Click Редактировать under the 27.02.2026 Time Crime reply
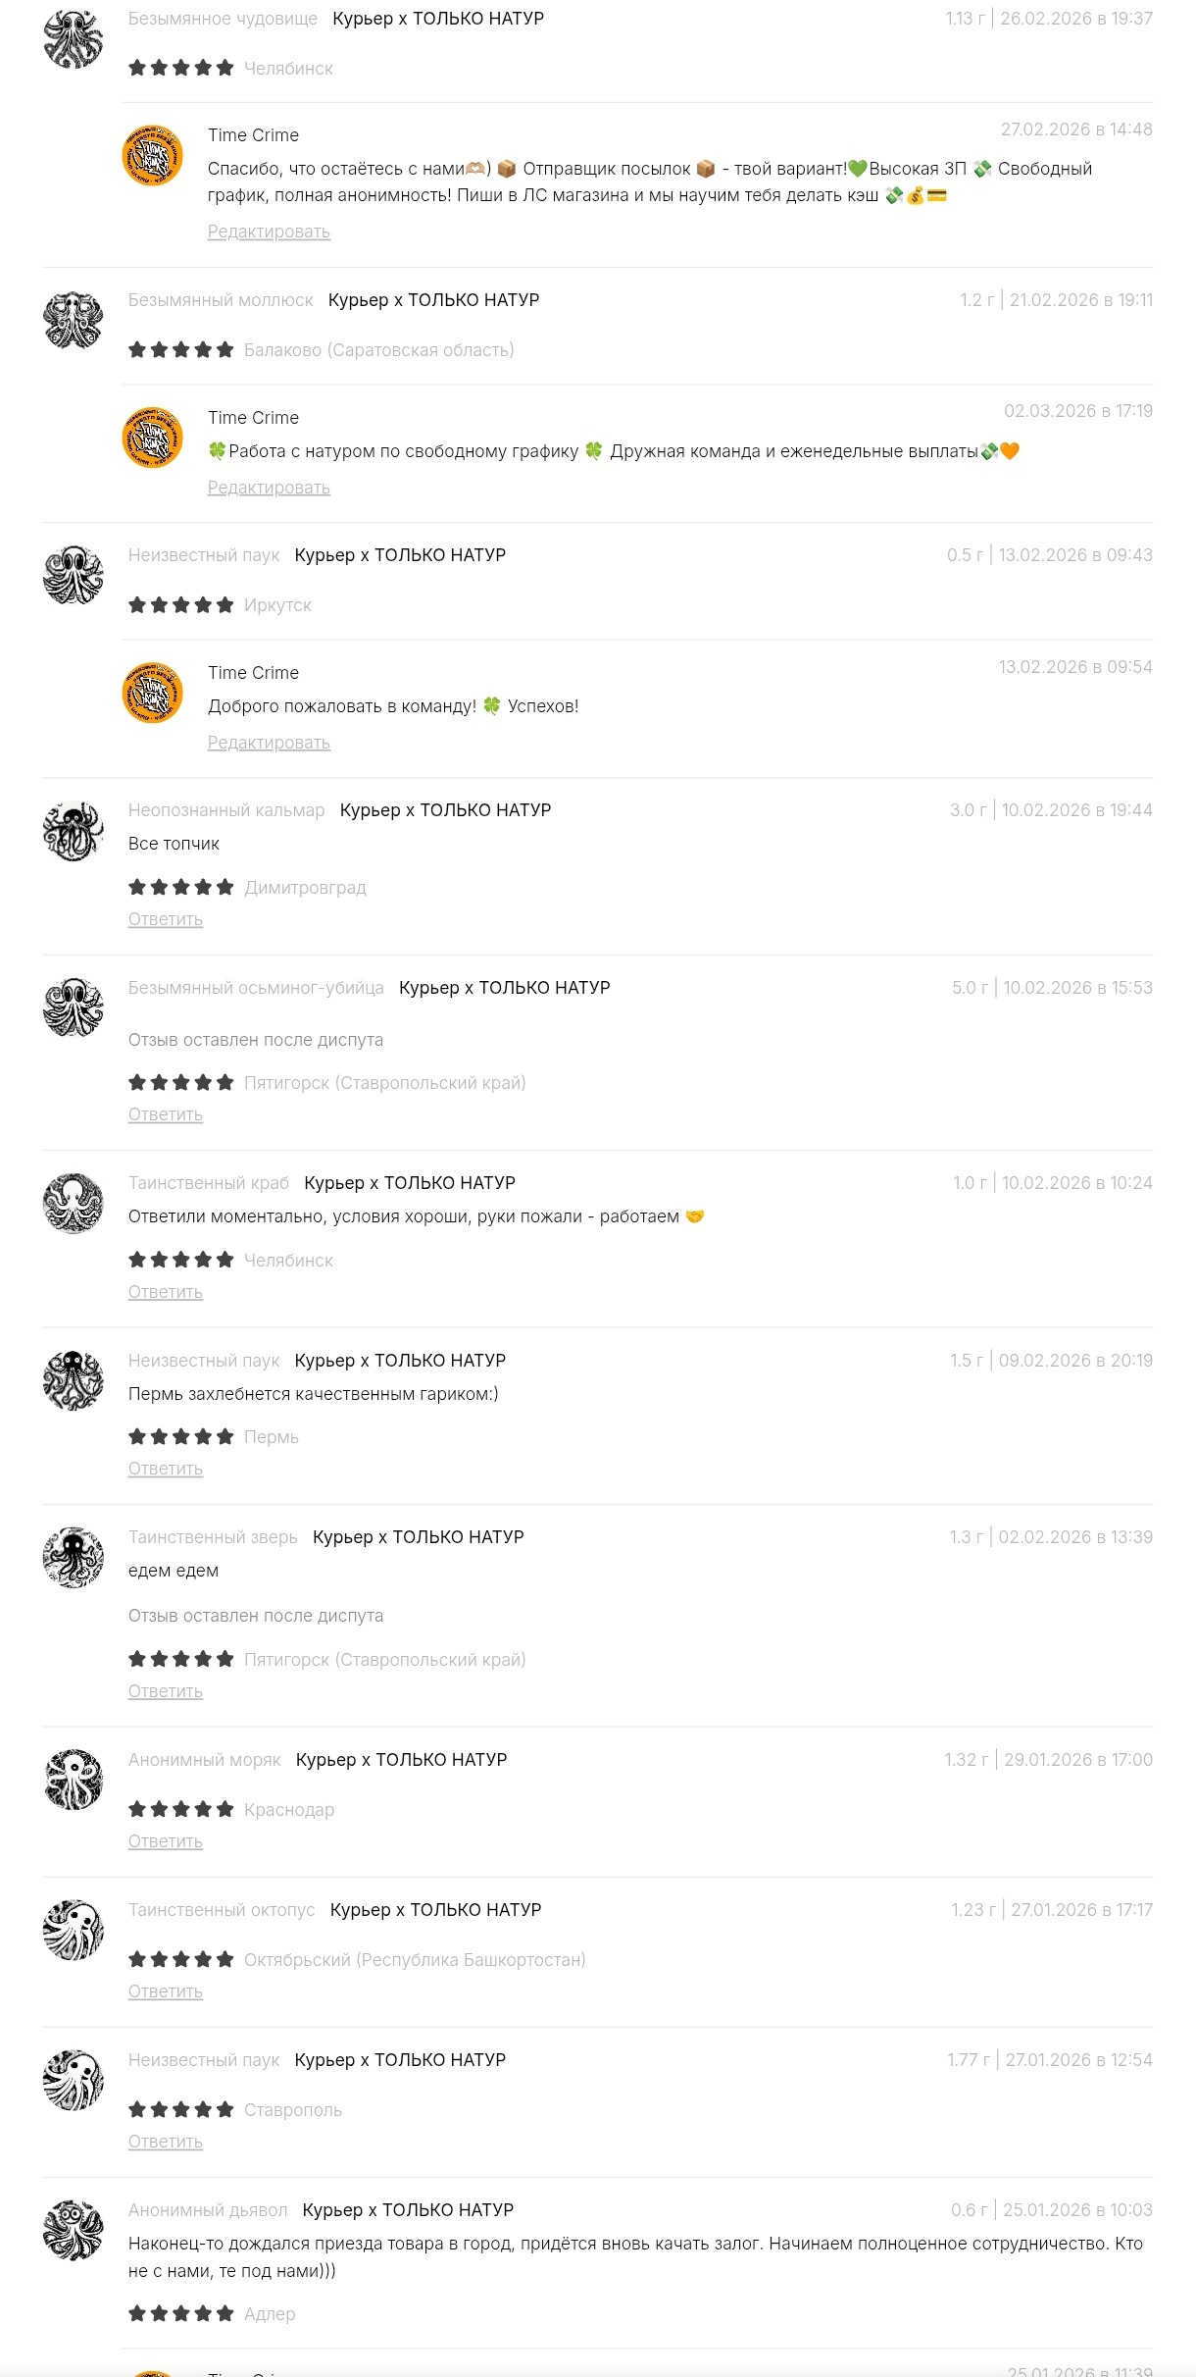The height and width of the screenshot is (2377, 1196). tap(269, 232)
